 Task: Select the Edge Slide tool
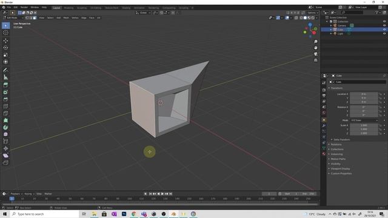5,142
